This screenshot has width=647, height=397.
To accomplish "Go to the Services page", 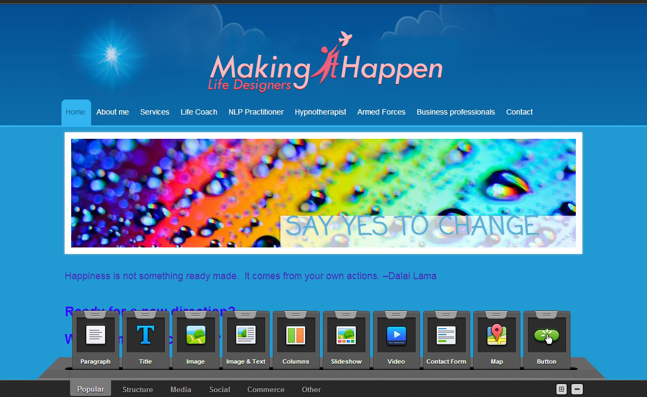I will (x=155, y=112).
